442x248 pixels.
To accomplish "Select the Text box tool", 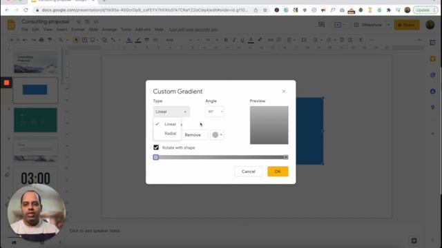I will 84,40.
